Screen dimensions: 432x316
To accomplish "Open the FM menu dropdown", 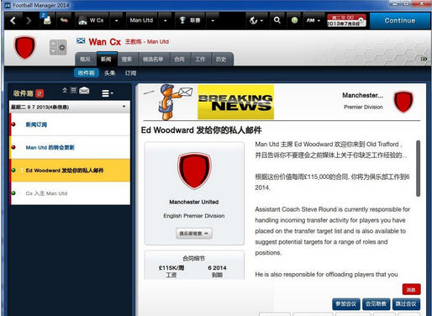I will pos(313,20).
